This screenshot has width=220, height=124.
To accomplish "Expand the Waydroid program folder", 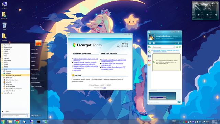I will click(15, 45).
